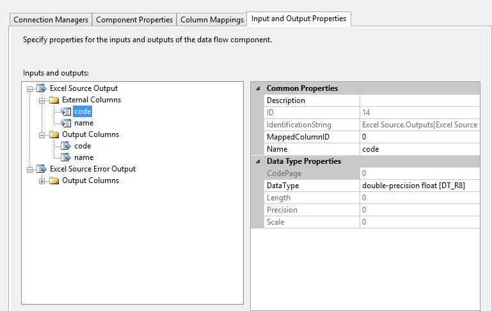Click the external column name icon
This screenshot has height=311, width=492.
point(66,123)
